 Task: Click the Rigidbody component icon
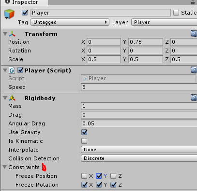coord(12,98)
